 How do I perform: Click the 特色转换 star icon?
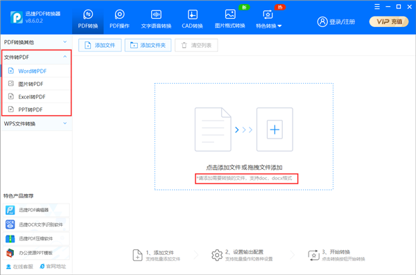[x=268, y=15]
